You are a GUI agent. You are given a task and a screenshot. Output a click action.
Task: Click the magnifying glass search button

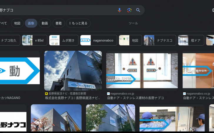pos(138,10)
